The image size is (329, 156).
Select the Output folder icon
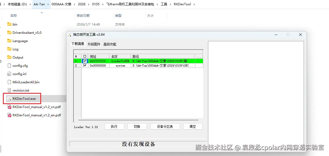point(9,58)
